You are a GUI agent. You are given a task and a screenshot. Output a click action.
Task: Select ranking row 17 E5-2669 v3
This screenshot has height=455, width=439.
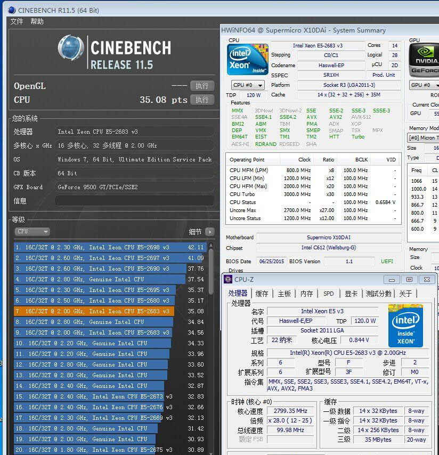point(110,418)
